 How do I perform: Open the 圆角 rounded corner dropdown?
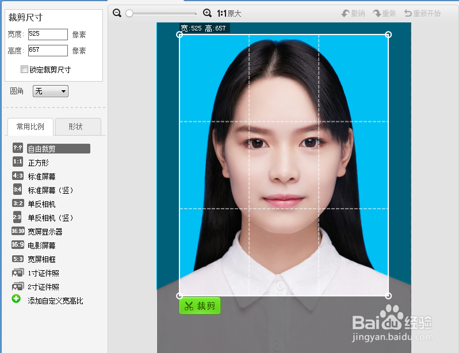51,91
